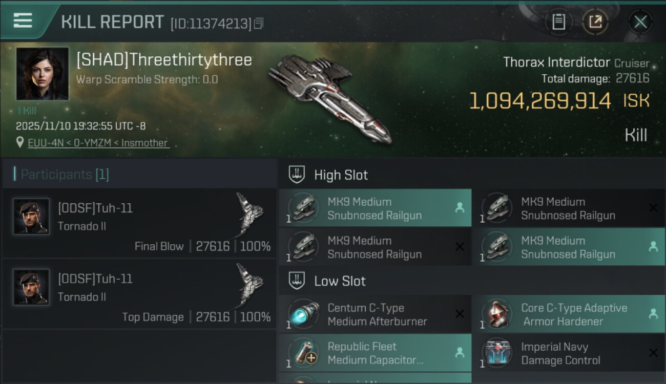Image resolution: width=666 pixels, height=384 pixels.
Task: Open Tuh-11 Top Damage participant portrait
Action: [x=31, y=287]
